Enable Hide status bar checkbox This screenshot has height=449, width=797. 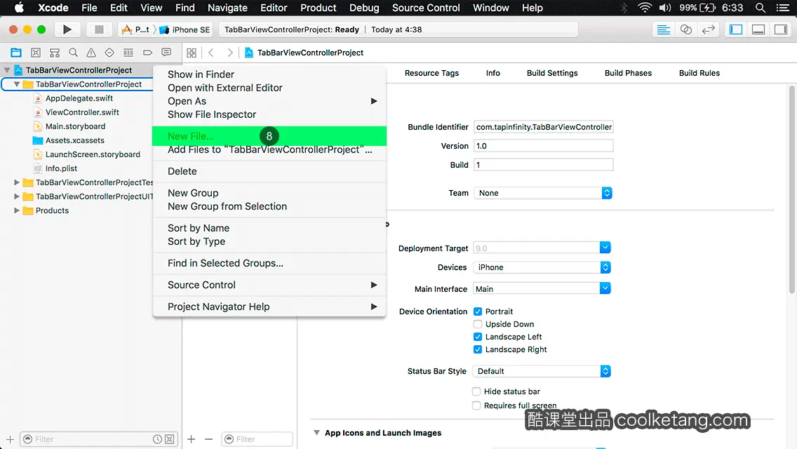pyautogui.click(x=476, y=391)
